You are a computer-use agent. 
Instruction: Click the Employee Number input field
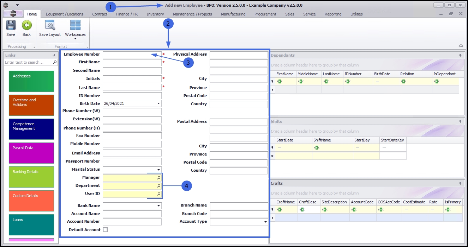(132, 55)
